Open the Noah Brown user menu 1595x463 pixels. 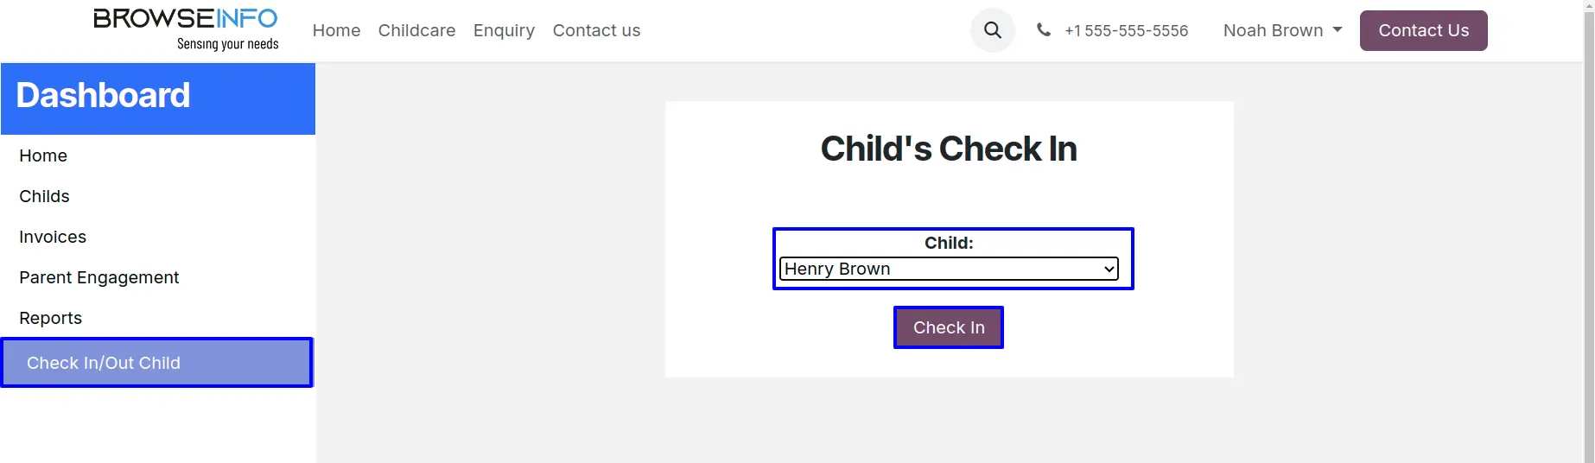[x=1273, y=30]
